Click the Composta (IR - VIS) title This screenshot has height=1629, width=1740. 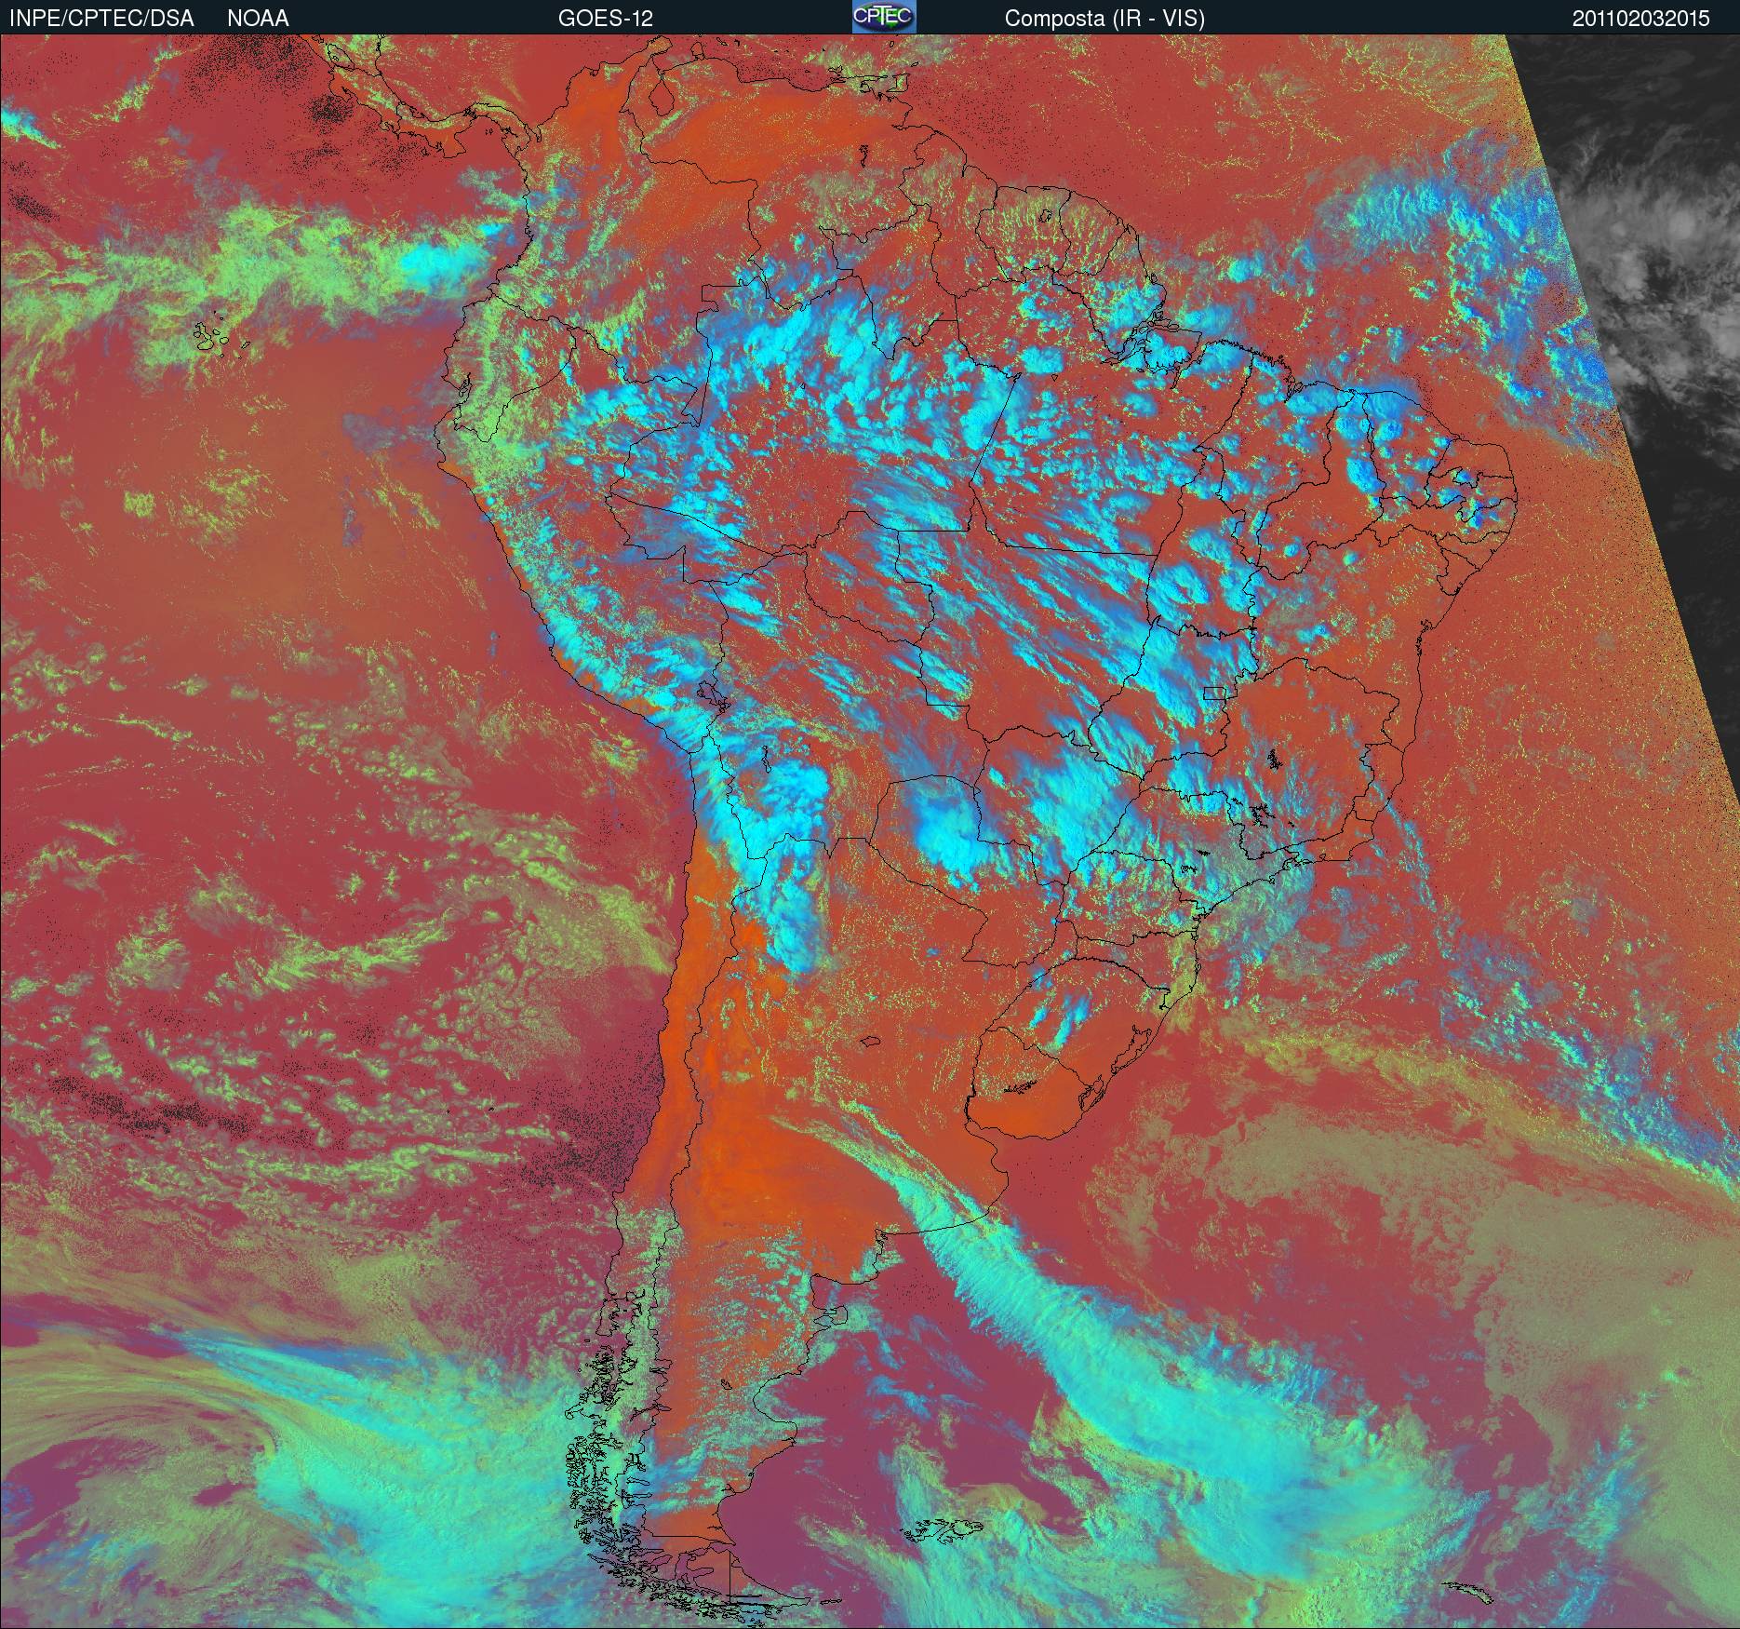tap(1104, 18)
